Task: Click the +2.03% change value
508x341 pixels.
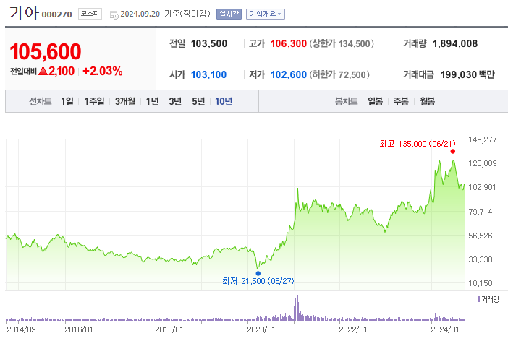Action: coord(102,71)
